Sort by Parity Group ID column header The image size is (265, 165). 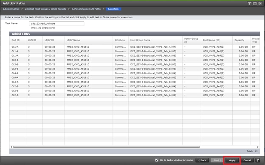192,40
